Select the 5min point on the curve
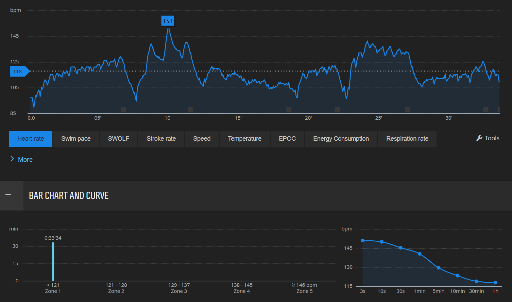512x302 pixels. pyautogui.click(x=439, y=268)
